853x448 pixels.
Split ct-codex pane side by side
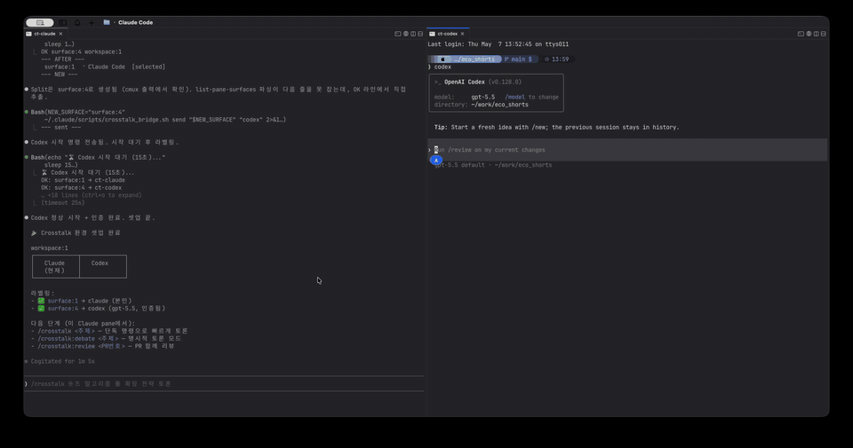point(816,34)
